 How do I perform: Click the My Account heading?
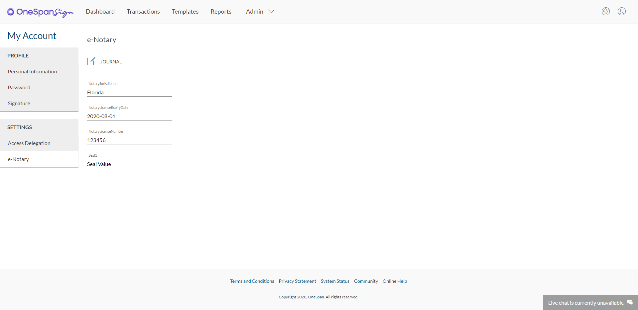(x=32, y=36)
